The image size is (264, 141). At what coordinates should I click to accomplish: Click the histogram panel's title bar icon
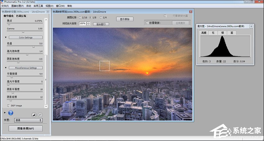point(251,26)
